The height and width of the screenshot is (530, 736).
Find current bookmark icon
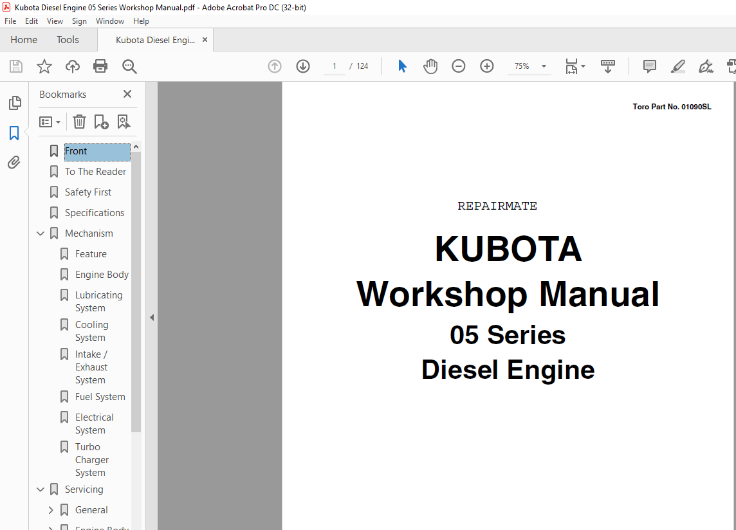(x=124, y=122)
